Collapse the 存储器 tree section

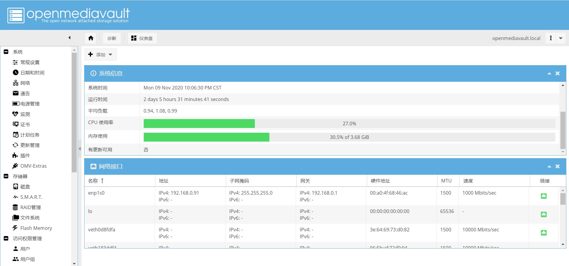coord(6,176)
